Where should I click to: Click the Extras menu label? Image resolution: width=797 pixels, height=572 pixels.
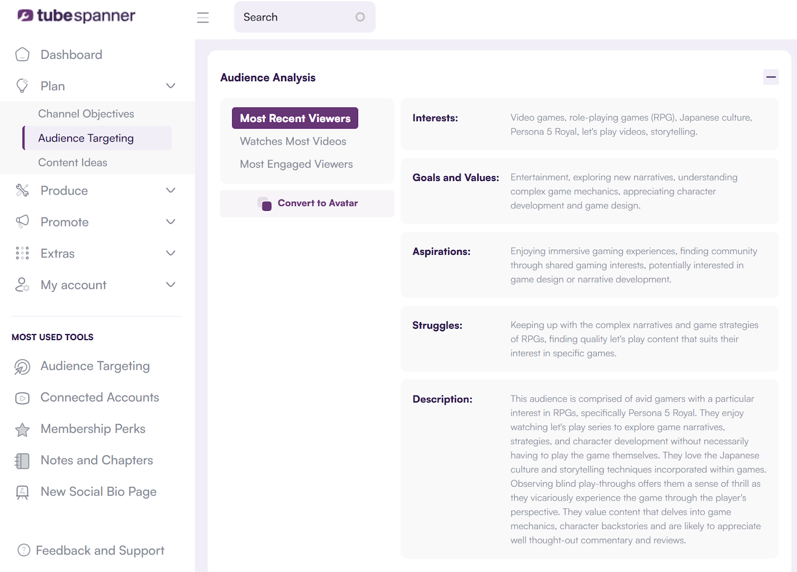58,253
